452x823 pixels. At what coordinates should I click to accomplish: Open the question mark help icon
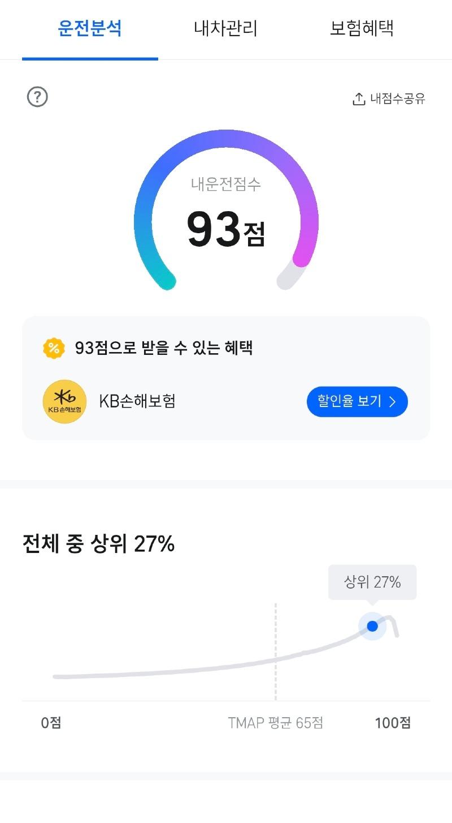[37, 97]
